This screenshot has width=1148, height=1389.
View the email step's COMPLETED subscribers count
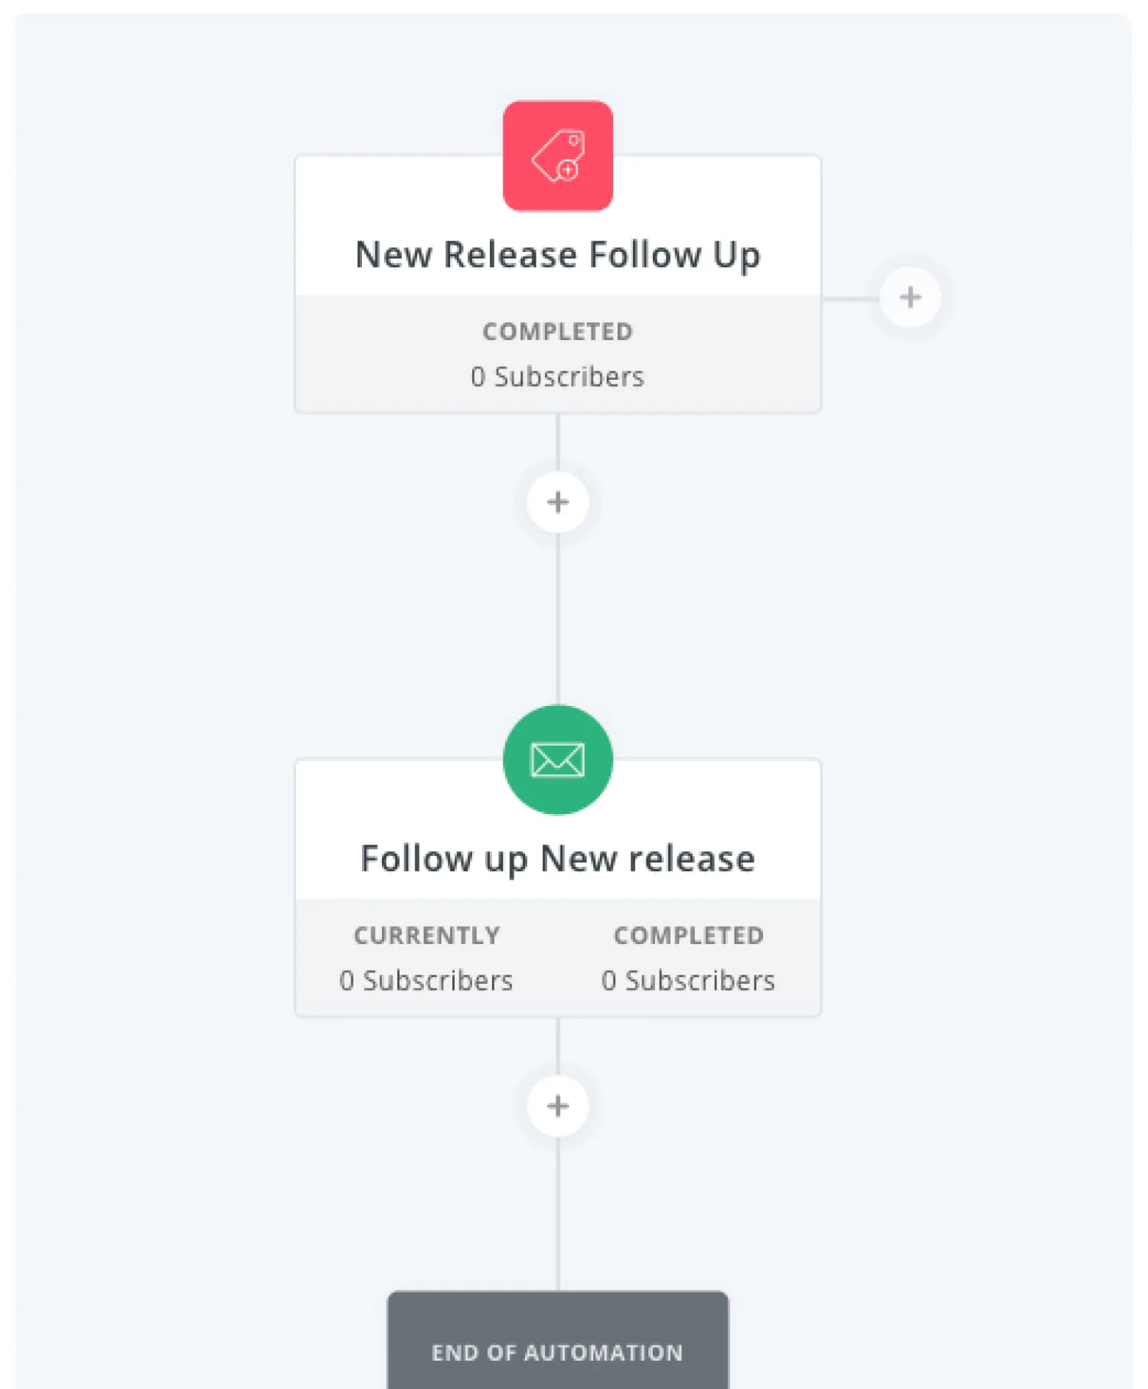[x=689, y=981]
